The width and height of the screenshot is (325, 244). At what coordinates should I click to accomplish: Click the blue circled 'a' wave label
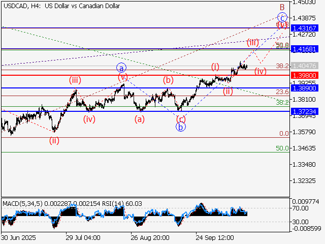(121, 67)
